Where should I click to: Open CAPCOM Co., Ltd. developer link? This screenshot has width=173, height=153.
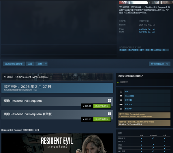pos(147,29)
